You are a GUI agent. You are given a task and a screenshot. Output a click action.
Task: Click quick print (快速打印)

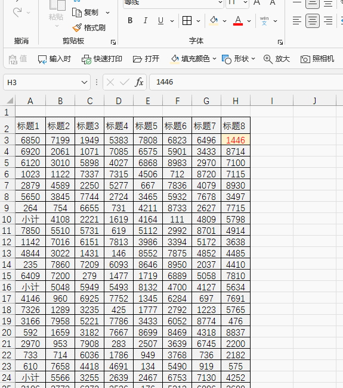(101, 59)
